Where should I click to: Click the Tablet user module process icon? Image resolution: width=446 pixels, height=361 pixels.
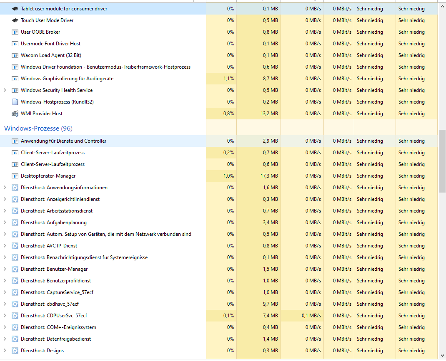(15, 9)
